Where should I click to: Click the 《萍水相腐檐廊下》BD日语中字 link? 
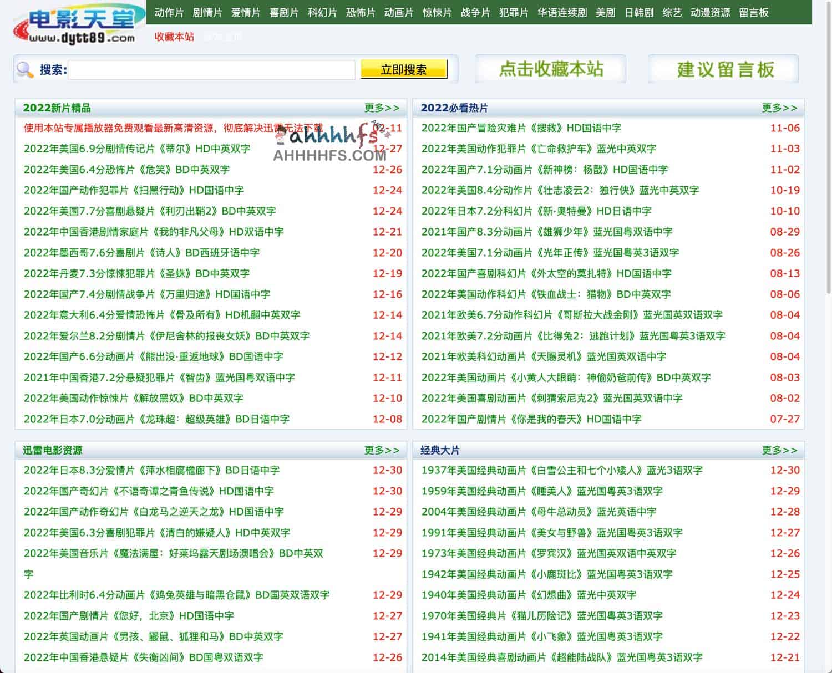click(x=151, y=470)
